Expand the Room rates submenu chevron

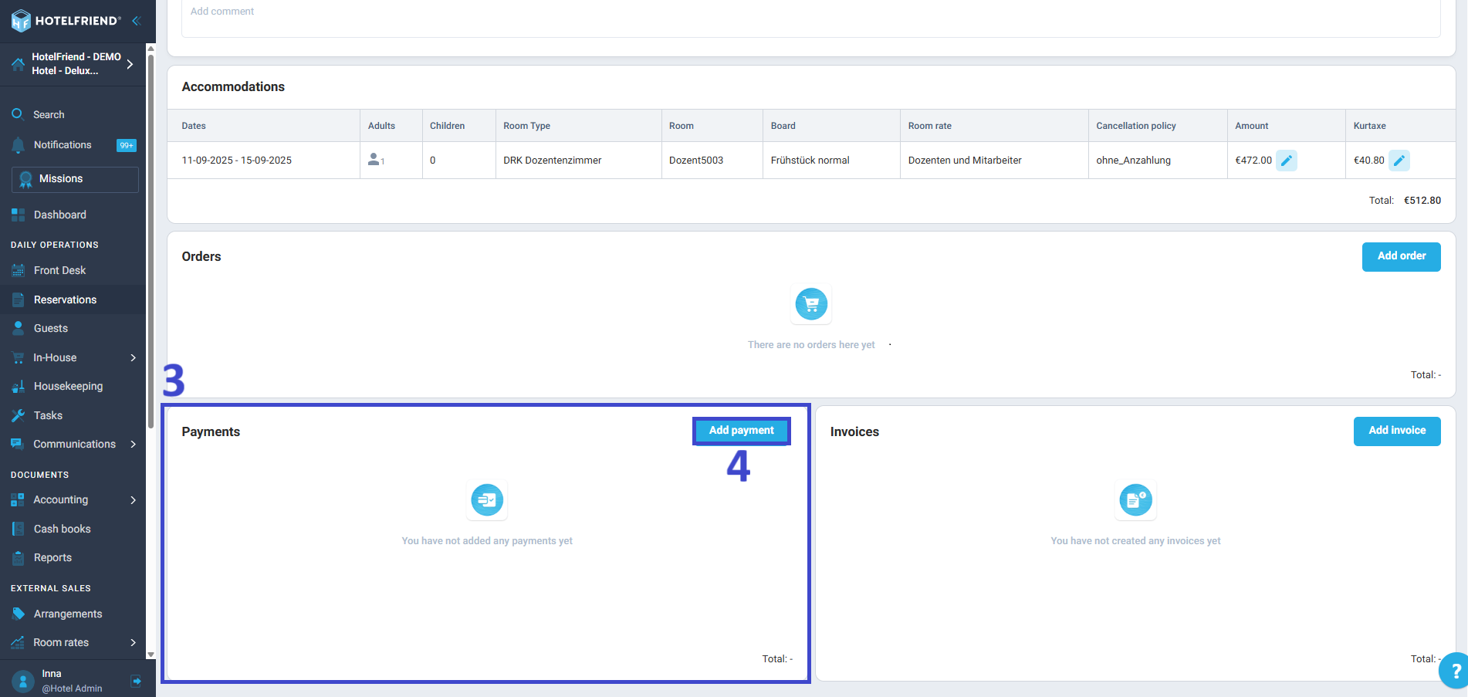133,642
